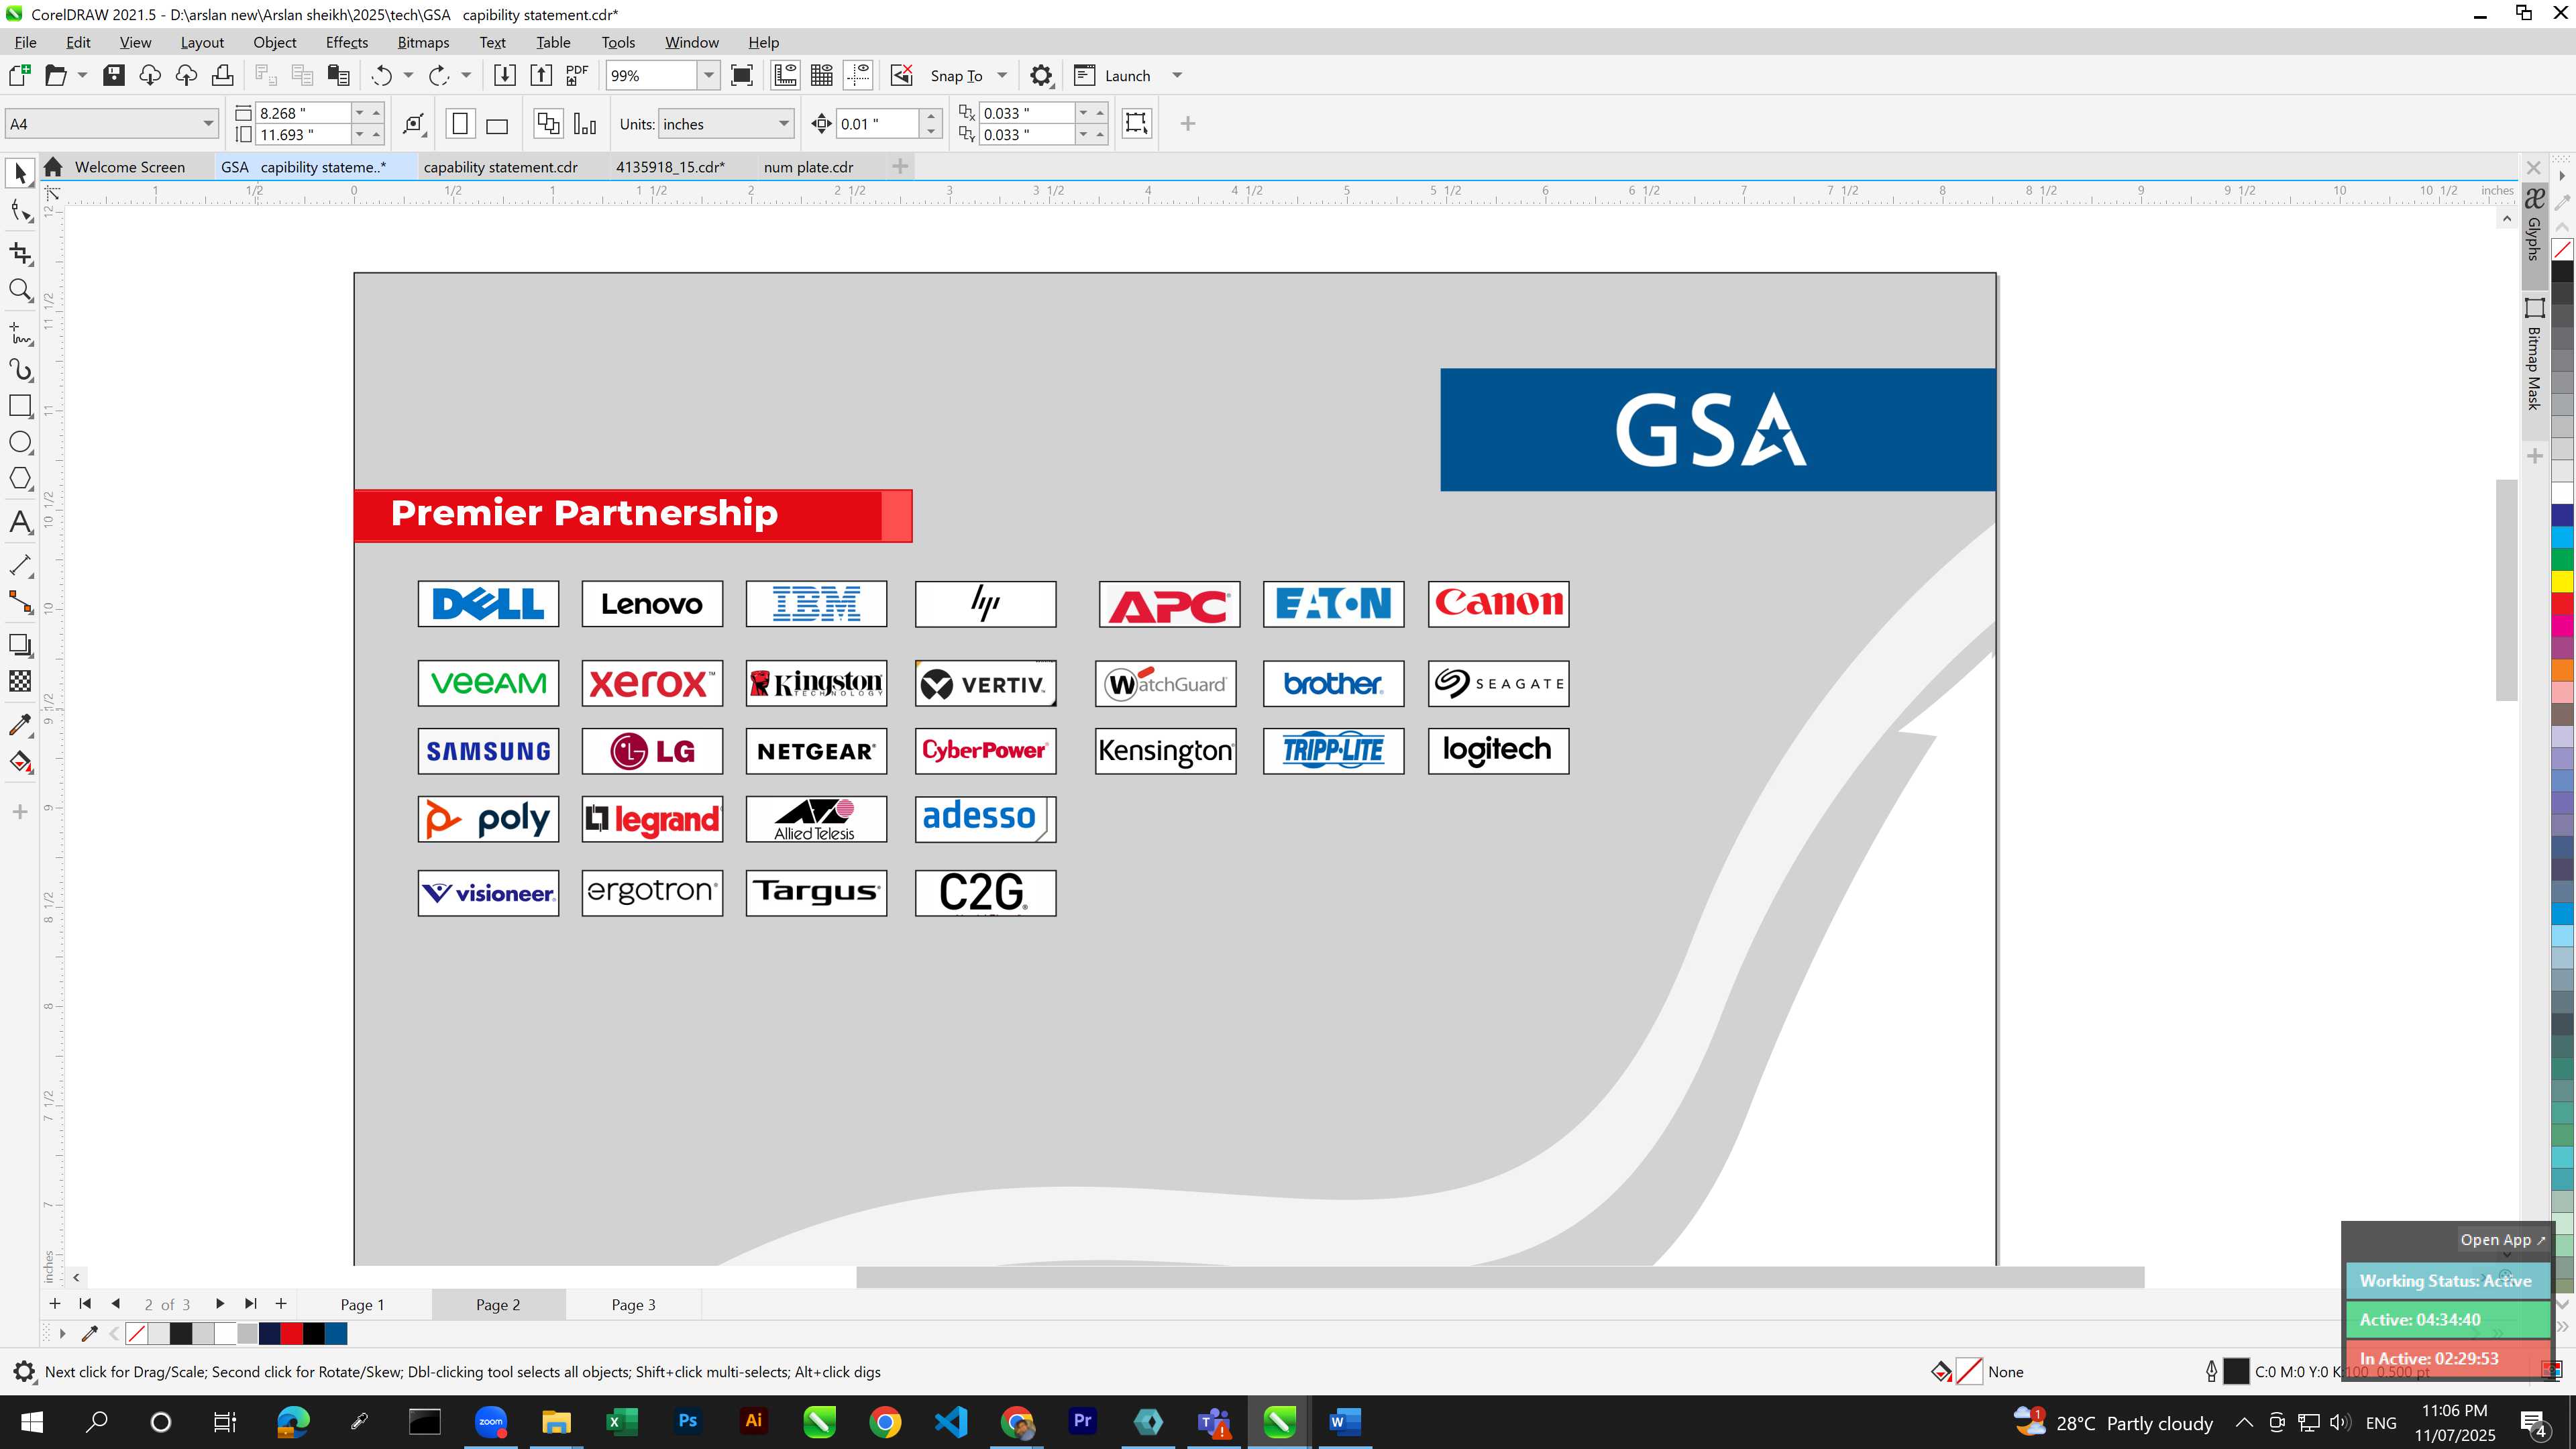The height and width of the screenshot is (1449, 2576).
Task: Expand the document palette flyout arrow
Action: coord(62,1334)
